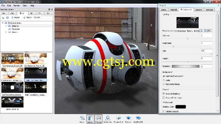
Task: Click the Rotation gradient slider bar
Action: pos(186,66)
